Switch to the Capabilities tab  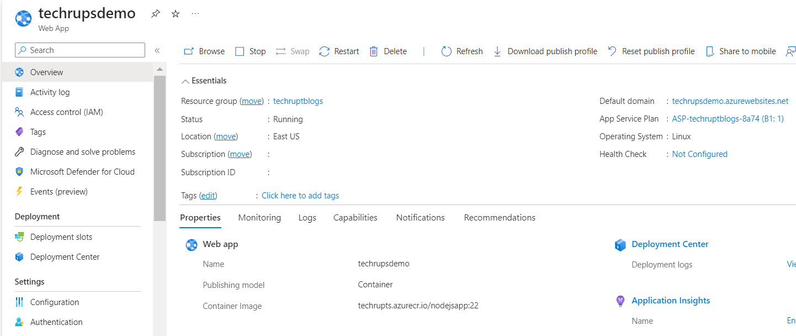(355, 218)
